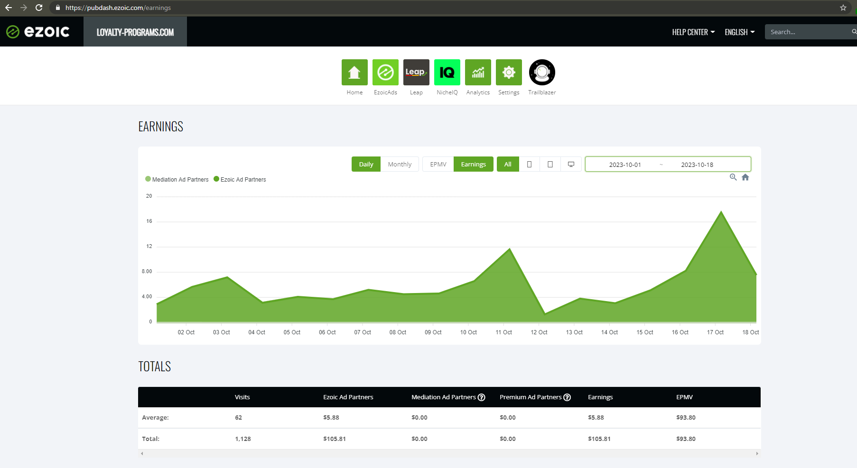Filter by desktop device icon
Viewport: 857px width, 468px height.
coord(571,164)
